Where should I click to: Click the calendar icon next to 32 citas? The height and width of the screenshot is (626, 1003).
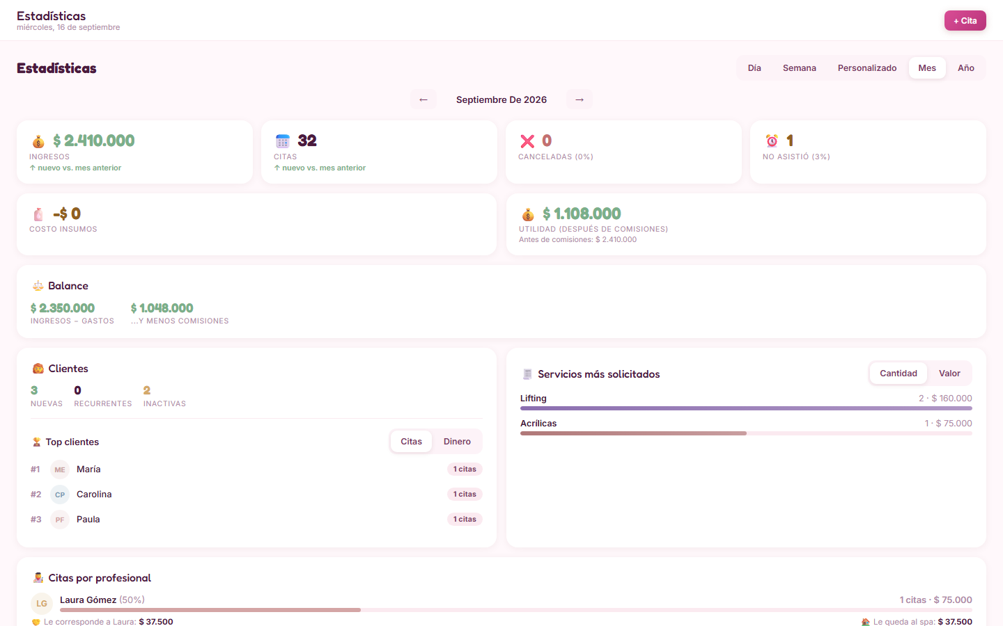tap(282, 141)
